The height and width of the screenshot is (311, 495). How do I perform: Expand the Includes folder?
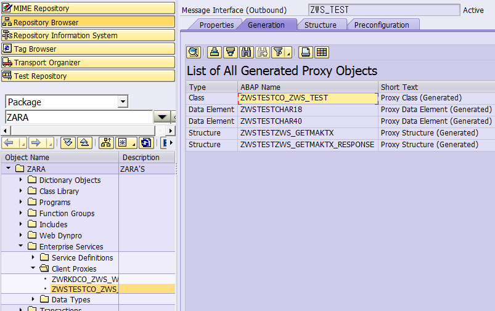click(21, 224)
